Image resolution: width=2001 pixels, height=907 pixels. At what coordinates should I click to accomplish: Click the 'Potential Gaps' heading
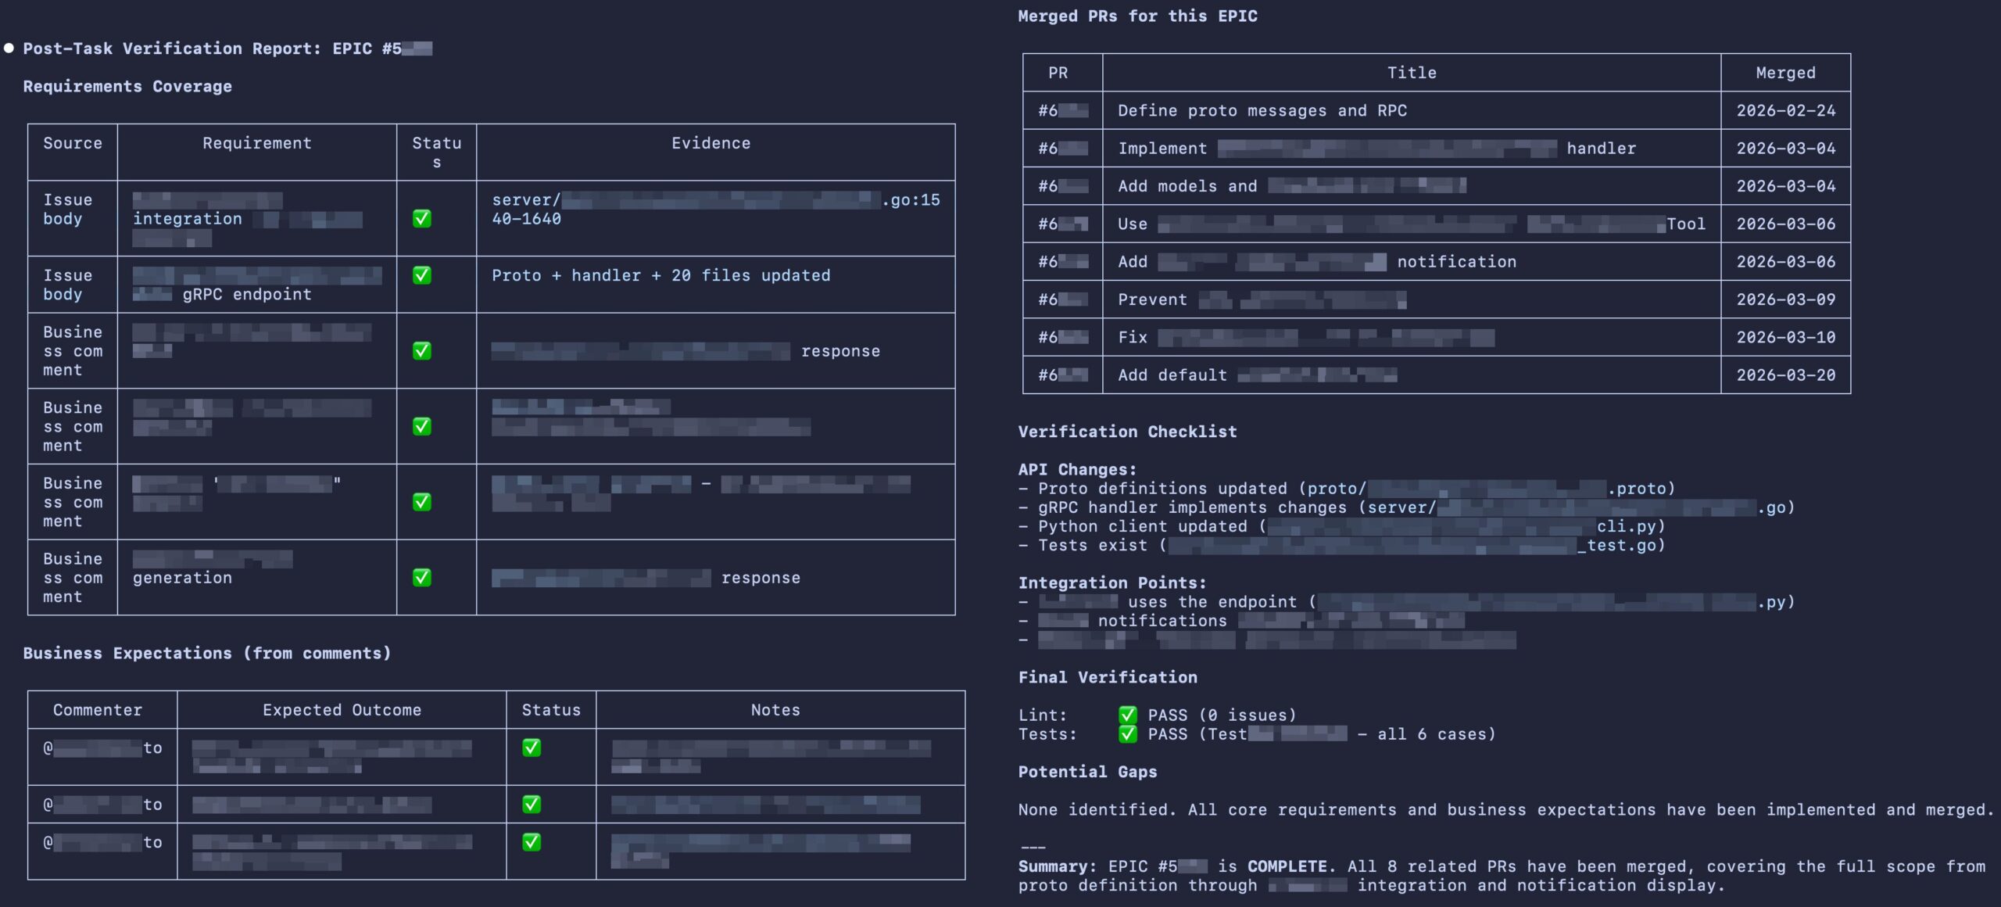[x=1087, y=772]
